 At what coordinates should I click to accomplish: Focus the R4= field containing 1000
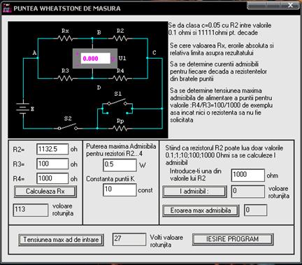pyautogui.click(x=52, y=178)
